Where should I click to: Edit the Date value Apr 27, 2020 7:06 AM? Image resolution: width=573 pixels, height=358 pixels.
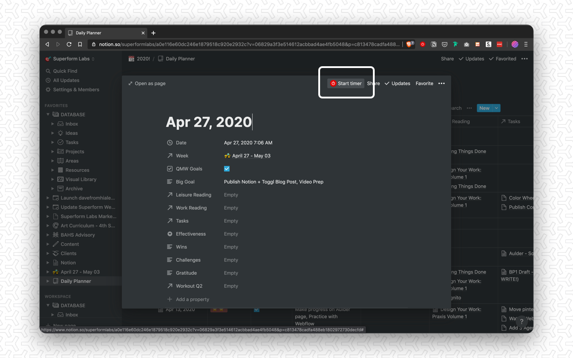click(248, 143)
